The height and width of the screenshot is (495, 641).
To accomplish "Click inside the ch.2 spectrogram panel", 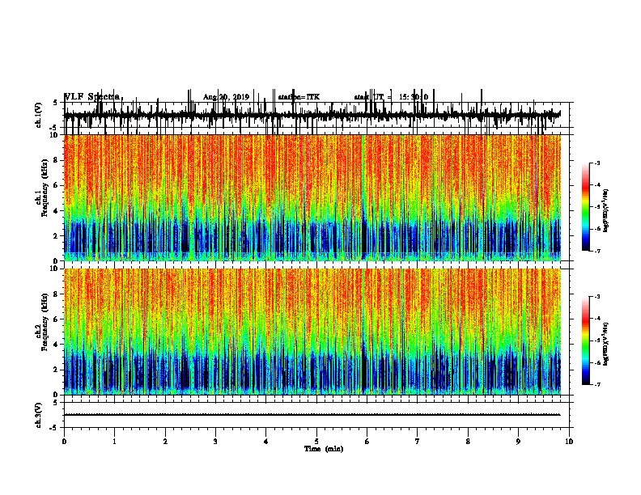I will coord(312,332).
